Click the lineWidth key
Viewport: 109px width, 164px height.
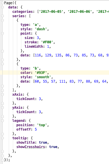[34, 47]
